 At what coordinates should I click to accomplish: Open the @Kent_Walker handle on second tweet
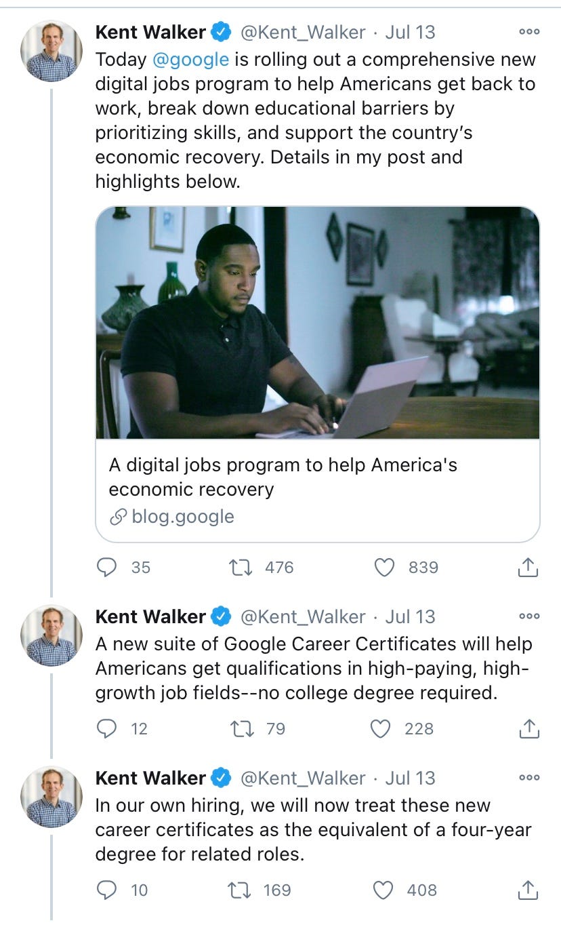point(303,616)
